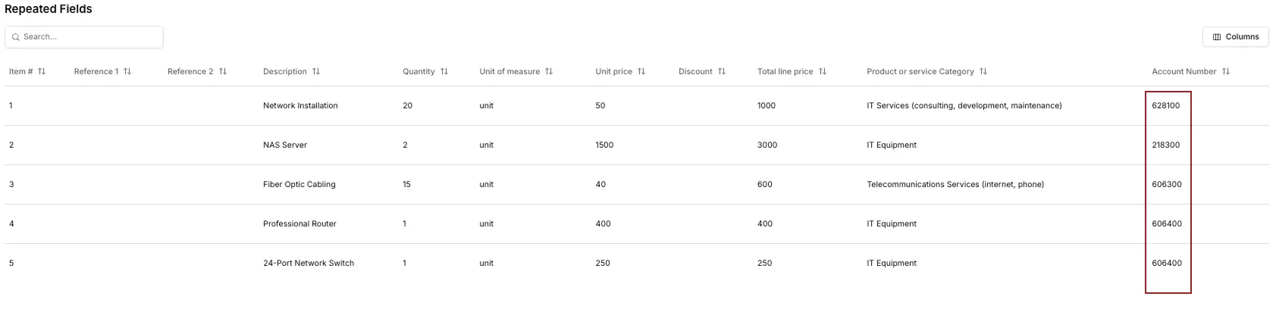Sort by Reference 2 column icon
The width and height of the screenshot is (1276, 309).
(x=223, y=71)
